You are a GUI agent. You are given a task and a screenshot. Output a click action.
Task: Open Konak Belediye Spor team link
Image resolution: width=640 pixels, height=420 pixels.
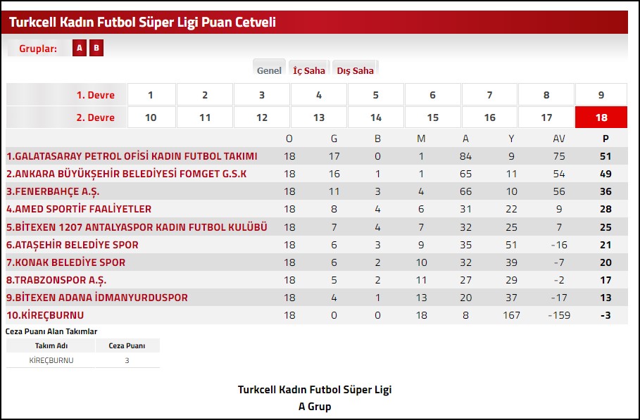(65, 262)
